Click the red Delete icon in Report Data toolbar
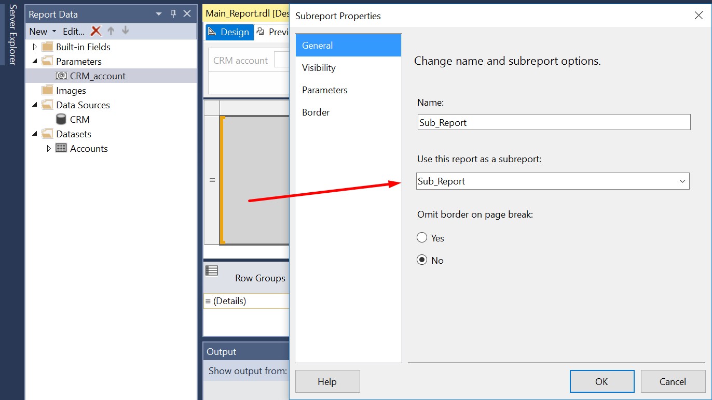712x400 pixels. tap(95, 31)
